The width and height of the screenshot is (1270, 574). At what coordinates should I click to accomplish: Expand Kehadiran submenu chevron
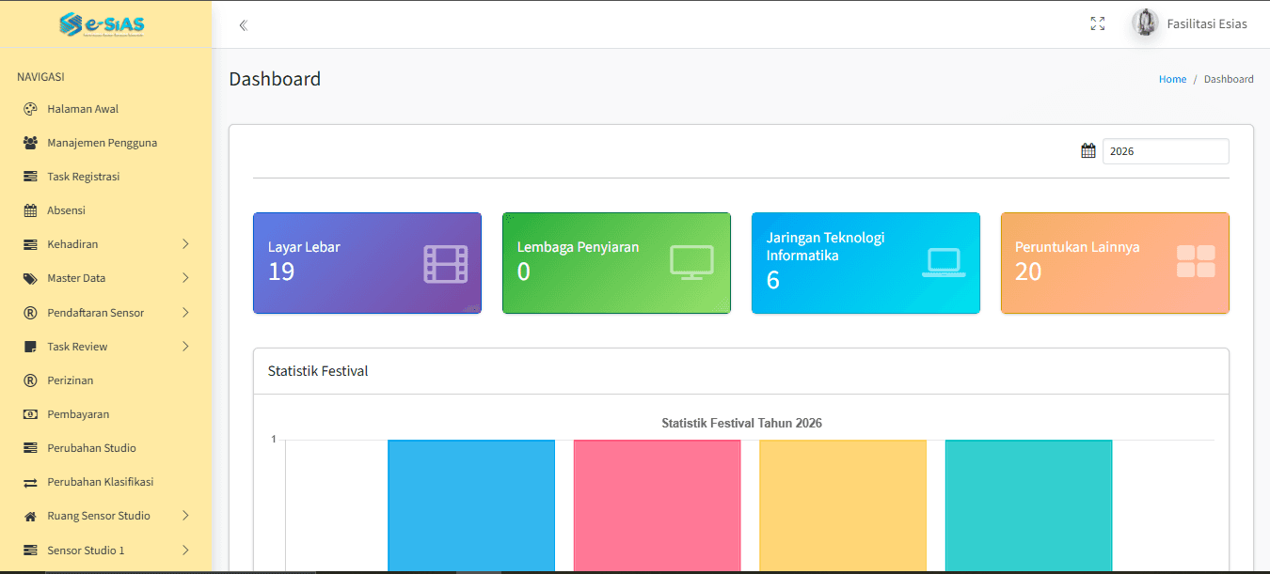pyautogui.click(x=185, y=244)
